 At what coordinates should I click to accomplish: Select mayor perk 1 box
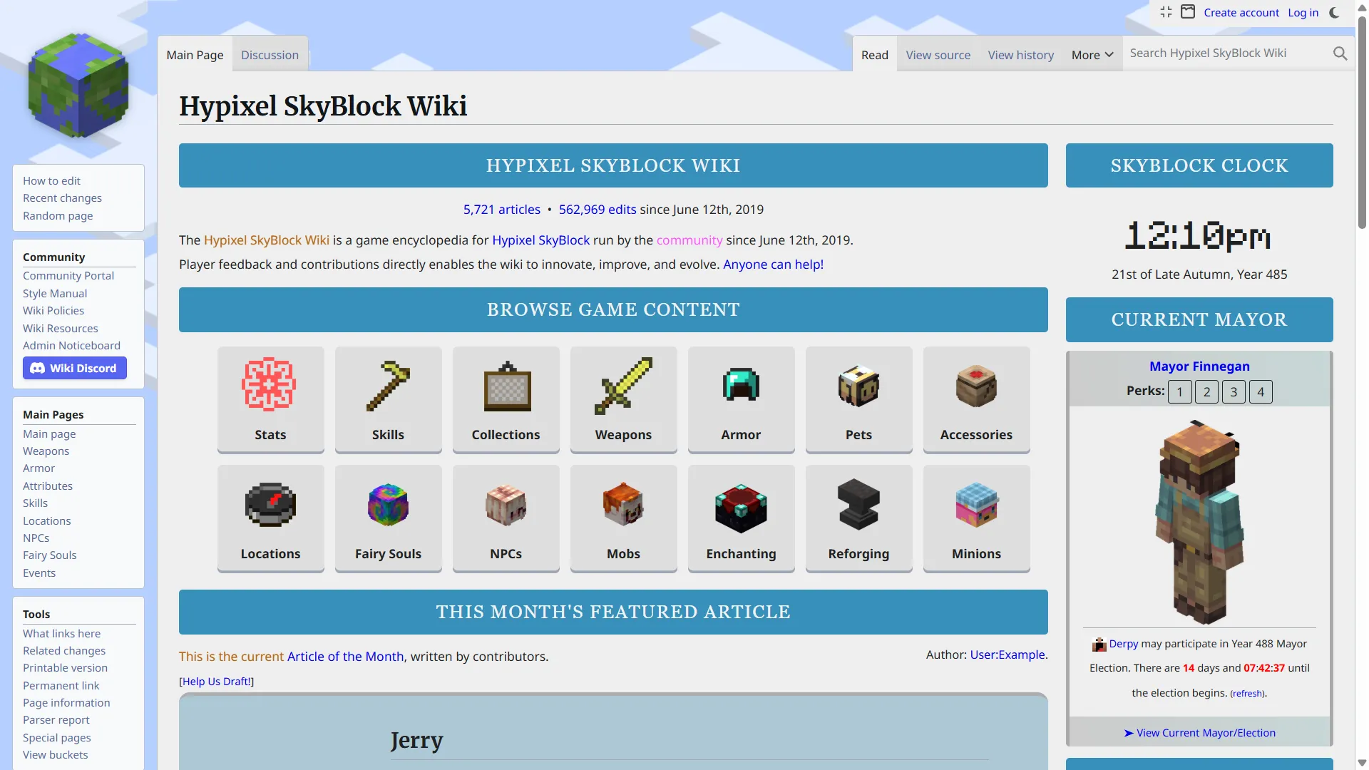[1180, 391]
